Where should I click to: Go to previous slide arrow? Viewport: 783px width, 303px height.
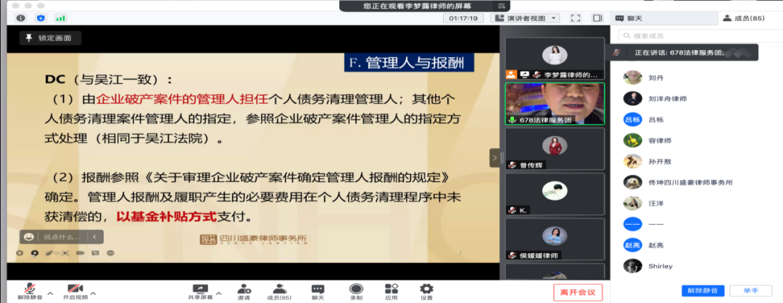[20, 253]
